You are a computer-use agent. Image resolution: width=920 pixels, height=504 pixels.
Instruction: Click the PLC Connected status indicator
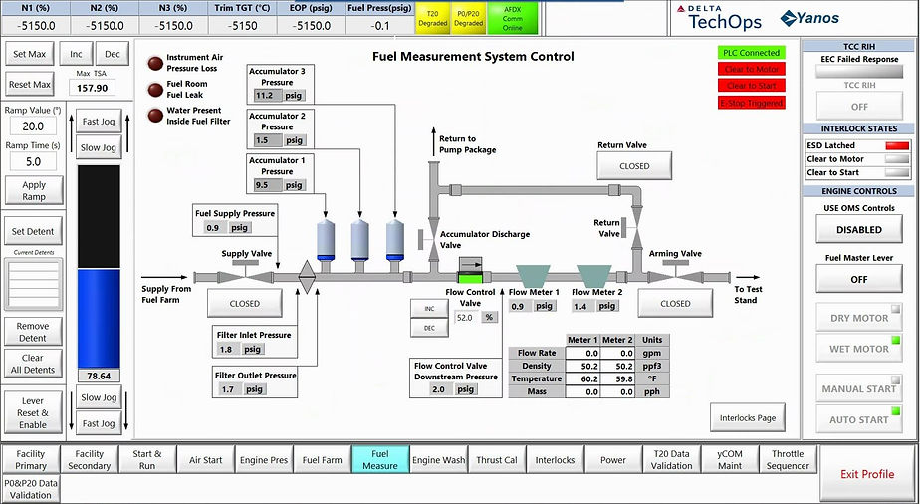tap(751, 52)
